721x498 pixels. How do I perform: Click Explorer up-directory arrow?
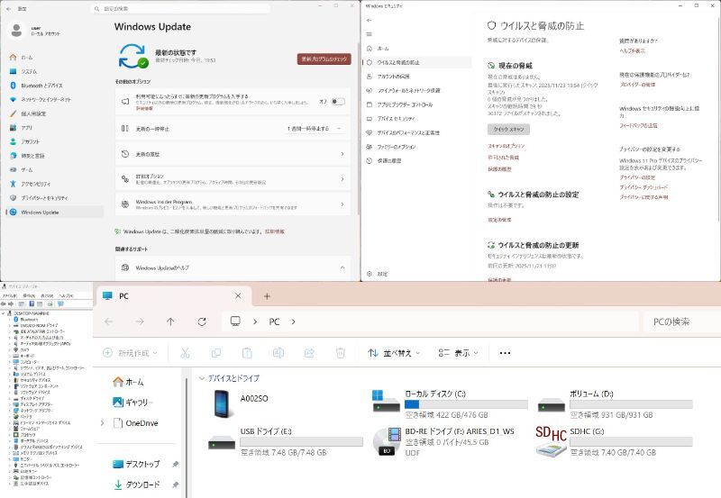[170, 321]
